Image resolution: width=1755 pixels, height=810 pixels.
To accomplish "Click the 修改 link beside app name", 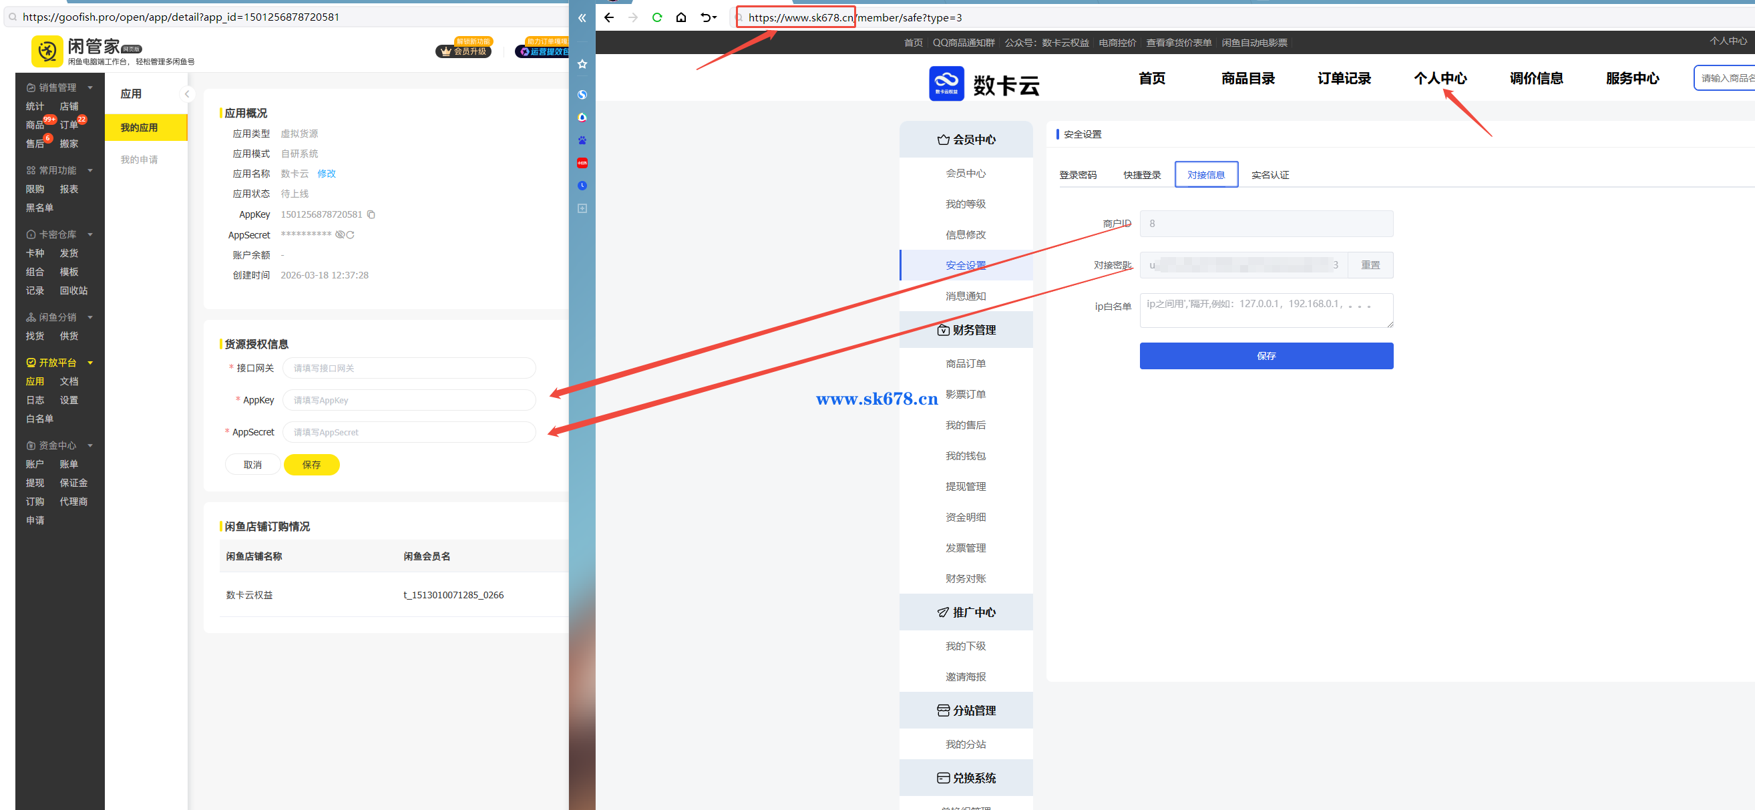I will 327,174.
